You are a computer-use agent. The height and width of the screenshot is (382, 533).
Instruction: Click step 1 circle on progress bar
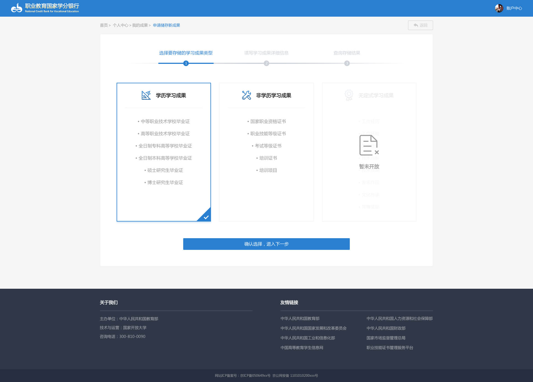[x=186, y=63]
